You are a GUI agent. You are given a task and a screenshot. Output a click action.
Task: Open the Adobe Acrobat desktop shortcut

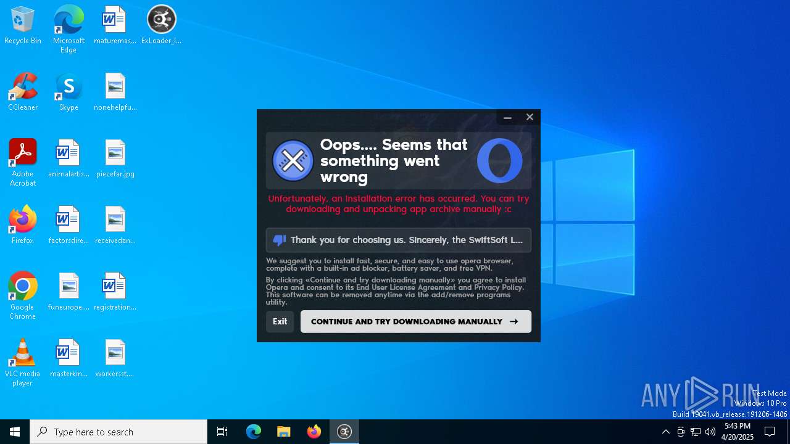(23, 163)
